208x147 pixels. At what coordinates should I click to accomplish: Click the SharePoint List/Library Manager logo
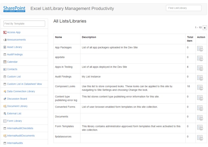pyautogui.click(x=14, y=9)
